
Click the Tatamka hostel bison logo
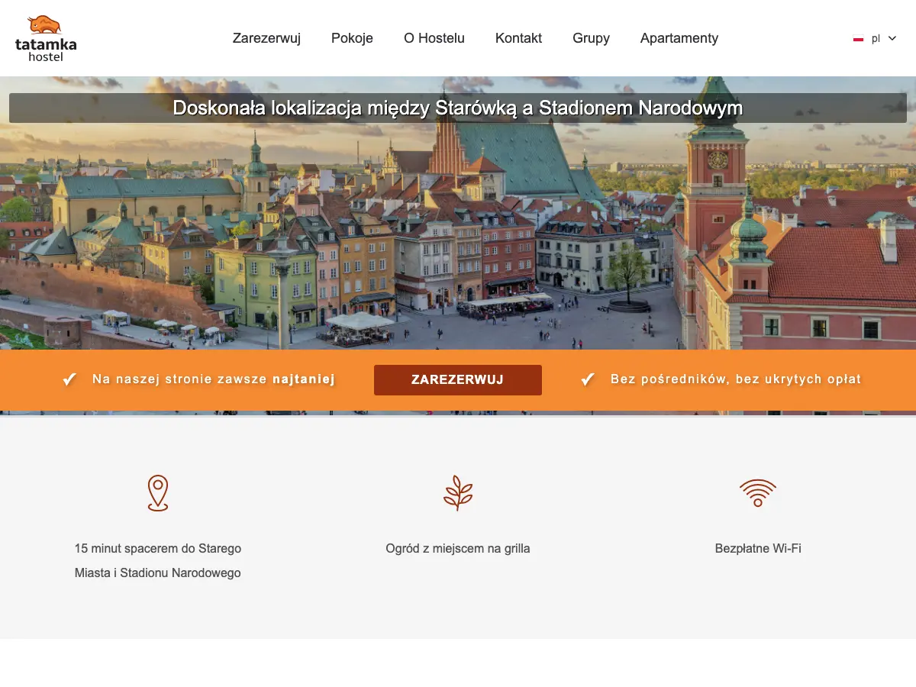click(46, 38)
